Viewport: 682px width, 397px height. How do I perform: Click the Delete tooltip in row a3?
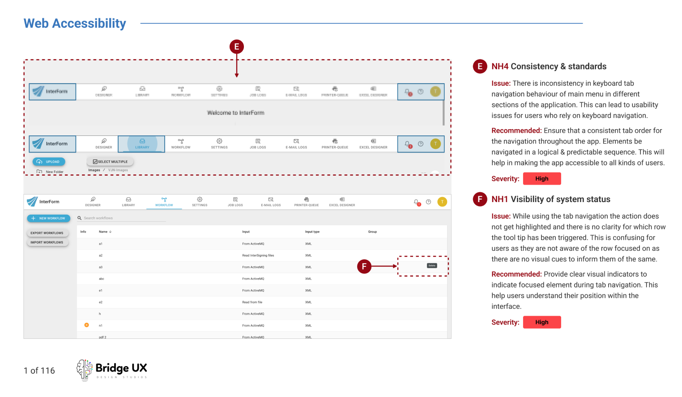[432, 266]
